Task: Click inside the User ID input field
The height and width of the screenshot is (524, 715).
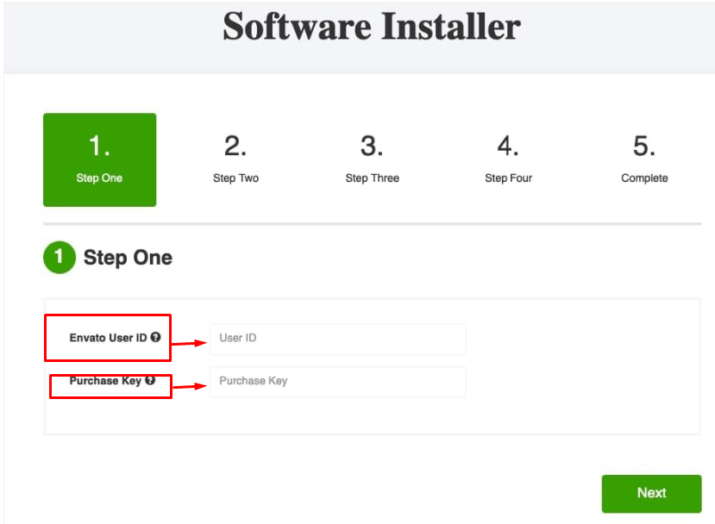Action: pos(337,339)
